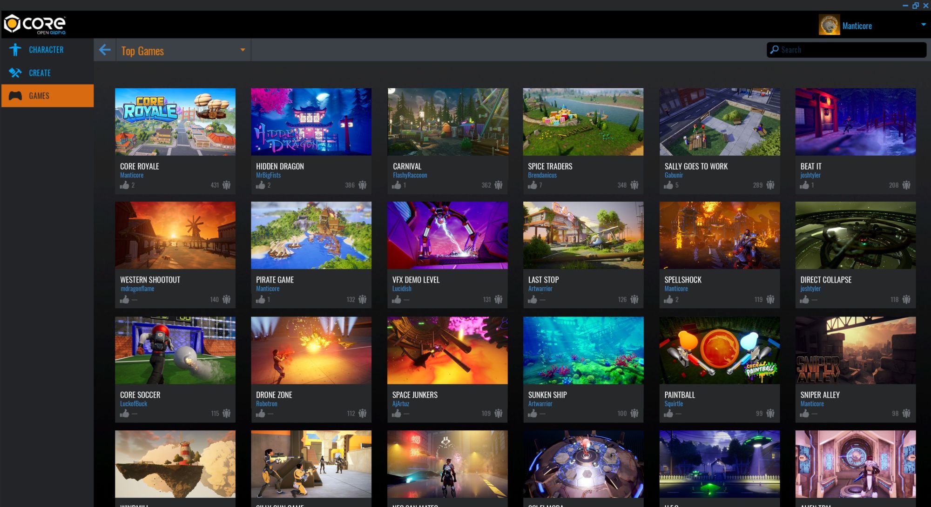Focus the Search input field
The image size is (931, 507).
[x=852, y=50]
